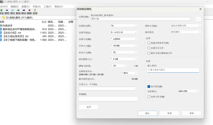Open the 分卷大小 dropdown

tap(108, 89)
